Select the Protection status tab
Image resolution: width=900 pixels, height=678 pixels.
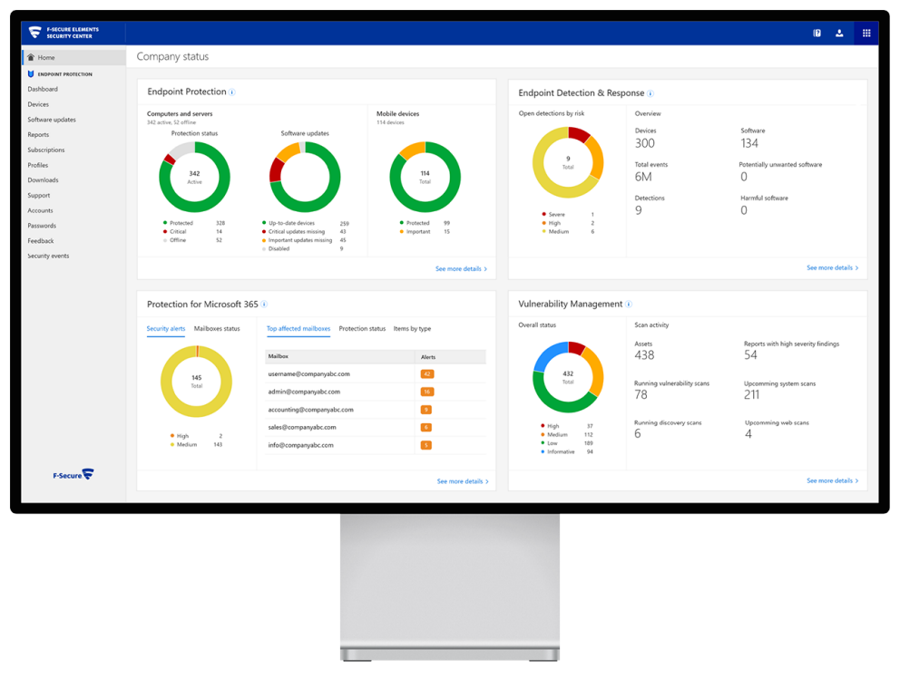(x=362, y=329)
